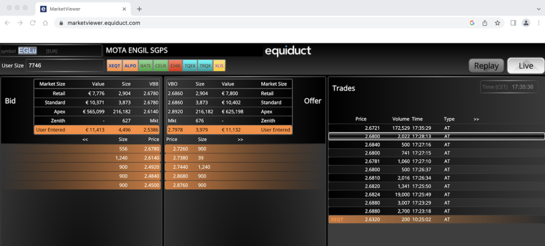Screen dimensions: 545x246
Task: Open a new browser tab
Action: click(x=139, y=9)
